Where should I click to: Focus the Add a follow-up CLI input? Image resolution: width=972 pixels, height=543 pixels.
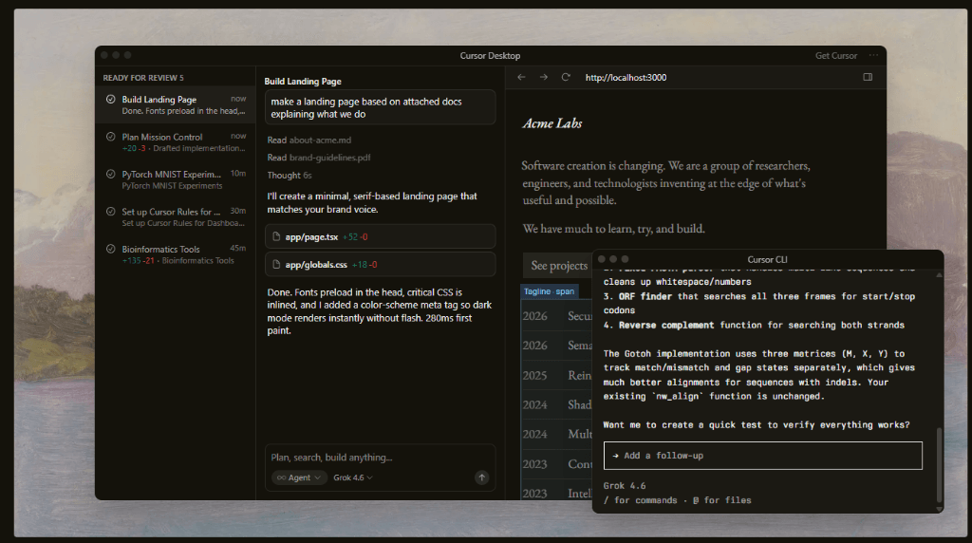coord(762,456)
